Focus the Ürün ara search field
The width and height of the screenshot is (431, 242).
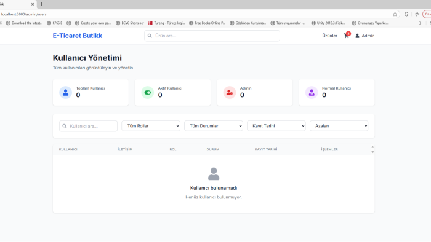coord(212,36)
